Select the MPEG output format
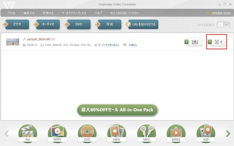234x146 pixels. pyautogui.click(x=176, y=133)
